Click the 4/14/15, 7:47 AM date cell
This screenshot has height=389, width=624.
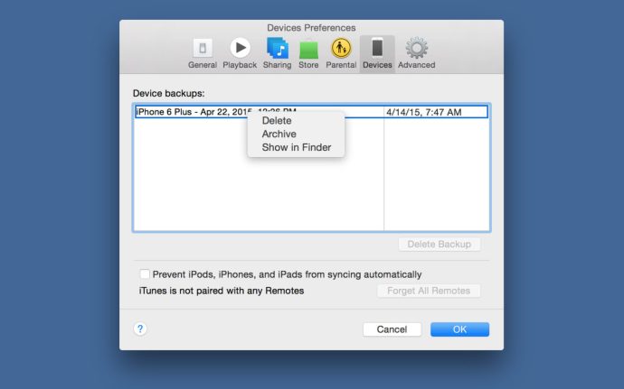(x=424, y=112)
